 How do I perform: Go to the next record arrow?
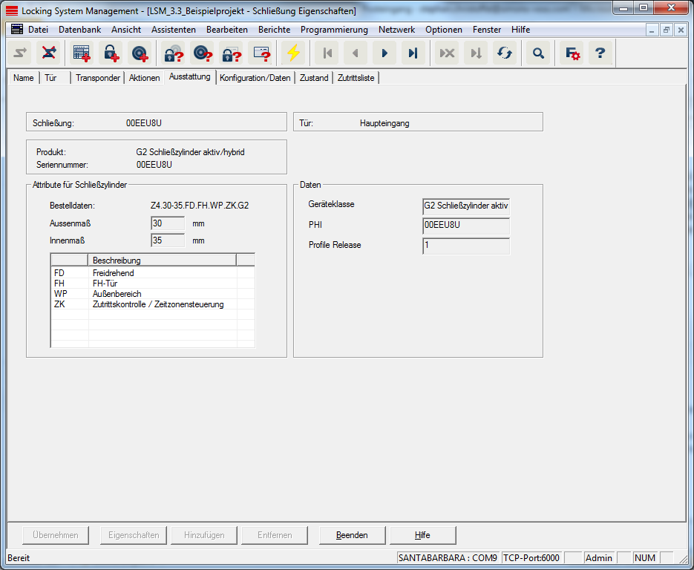tap(384, 53)
